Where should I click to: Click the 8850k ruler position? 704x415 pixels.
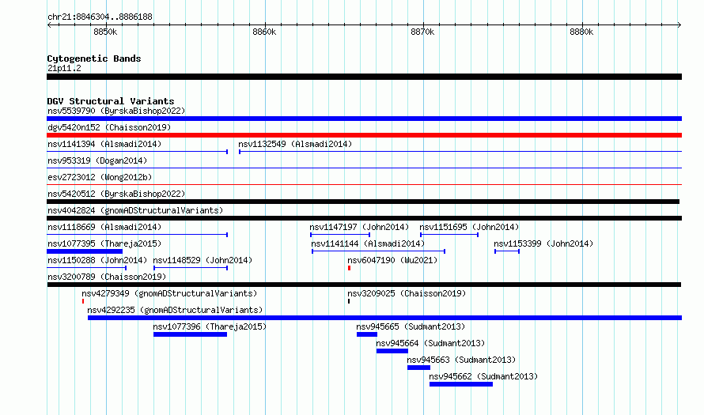pyautogui.click(x=105, y=32)
